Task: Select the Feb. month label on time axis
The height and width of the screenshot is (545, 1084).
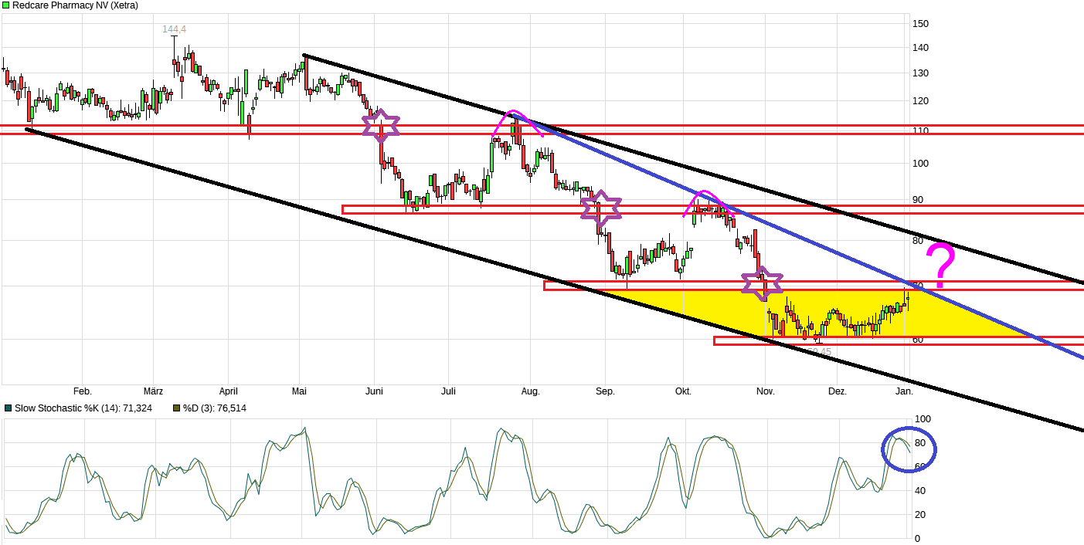Action: coord(83,391)
